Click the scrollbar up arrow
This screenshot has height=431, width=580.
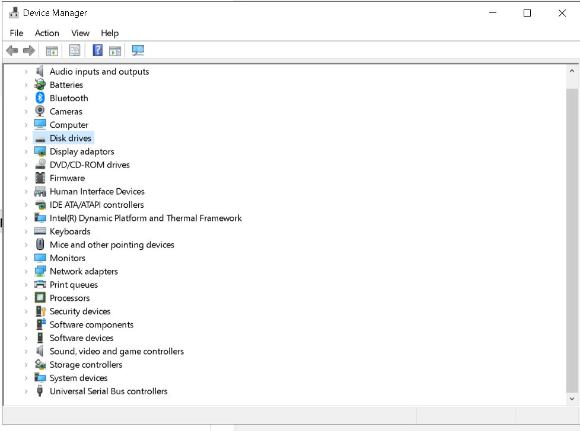tap(572, 71)
